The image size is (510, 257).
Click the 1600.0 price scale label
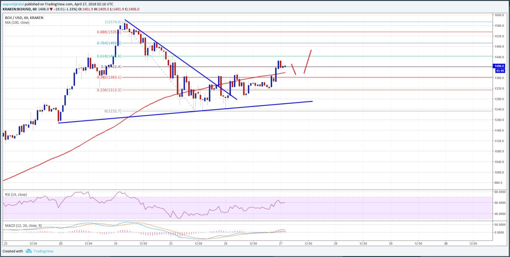499,15
